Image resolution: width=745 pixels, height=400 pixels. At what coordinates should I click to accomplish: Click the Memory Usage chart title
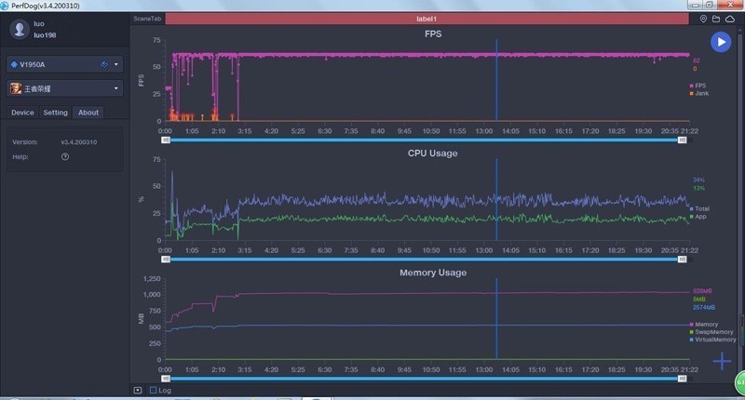(433, 273)
